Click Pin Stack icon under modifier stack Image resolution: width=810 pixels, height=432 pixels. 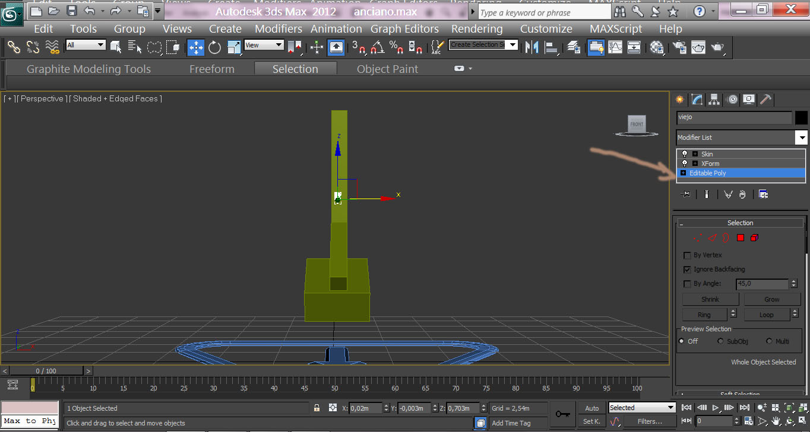tap(686, 194)
